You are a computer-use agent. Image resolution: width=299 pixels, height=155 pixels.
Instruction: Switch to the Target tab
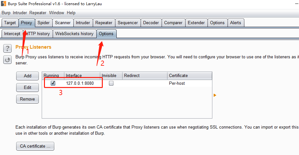pyautogui.click(x=10, y=23)
